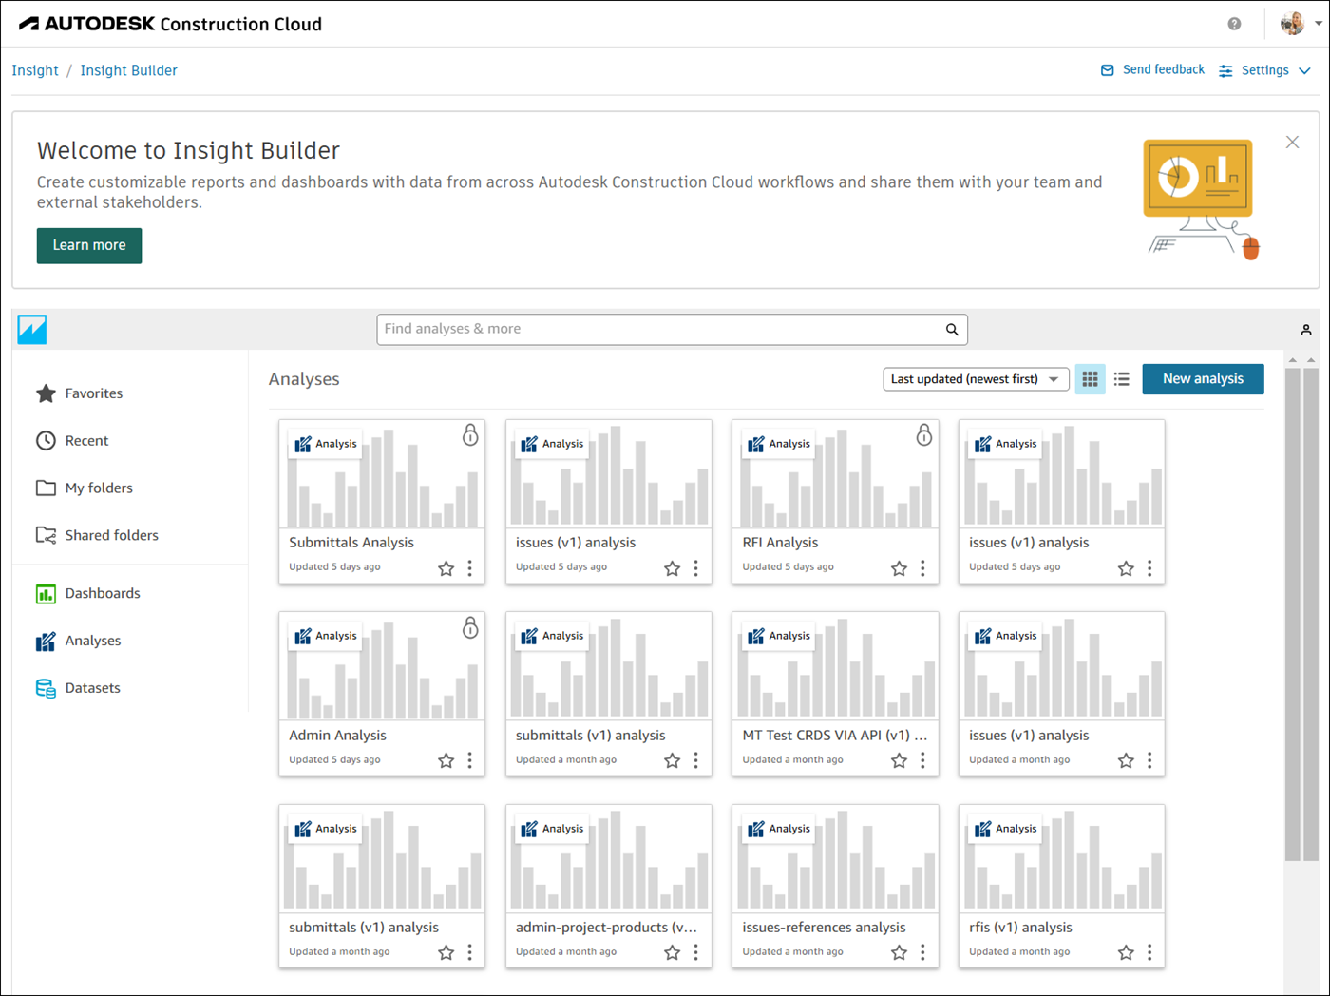Open the Last updated sort dropdown

tap(976, 379)
